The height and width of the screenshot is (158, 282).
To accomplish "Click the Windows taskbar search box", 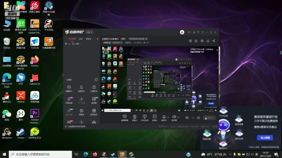I will point(41,154).
